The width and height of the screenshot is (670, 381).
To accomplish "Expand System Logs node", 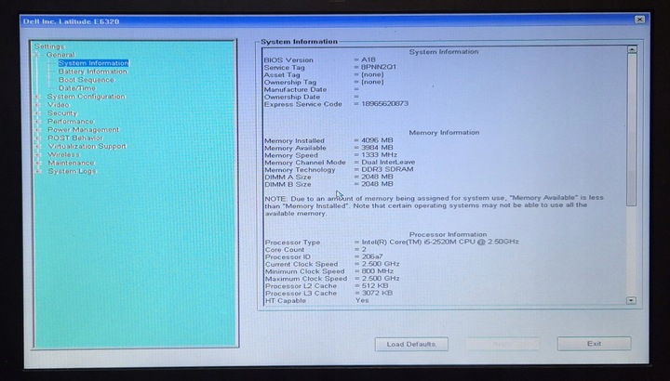I will pos(37,172).
